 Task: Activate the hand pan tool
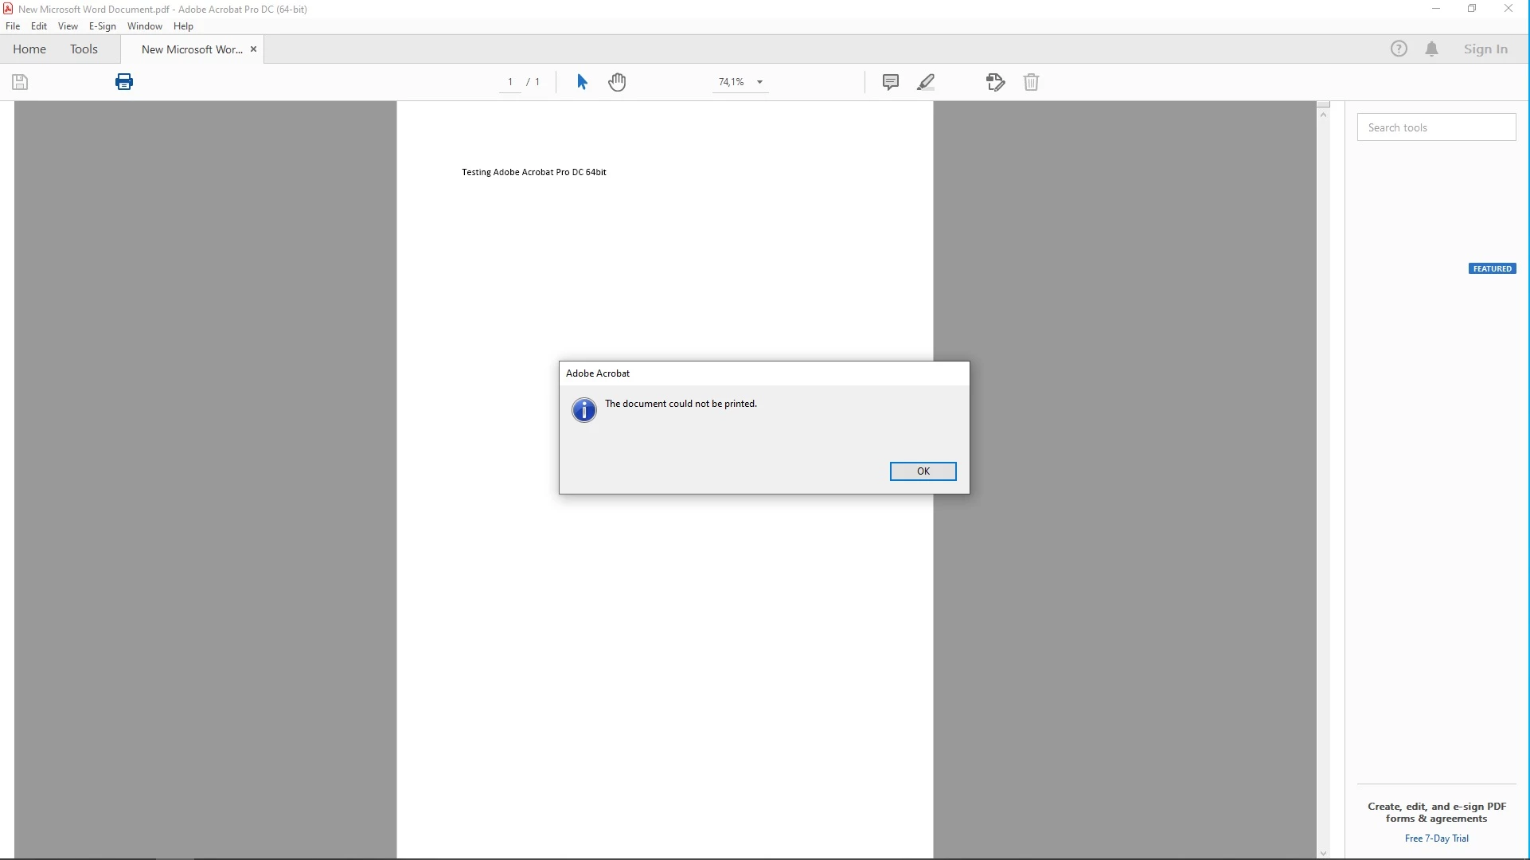pyautogui.click(x=617, y=82)
